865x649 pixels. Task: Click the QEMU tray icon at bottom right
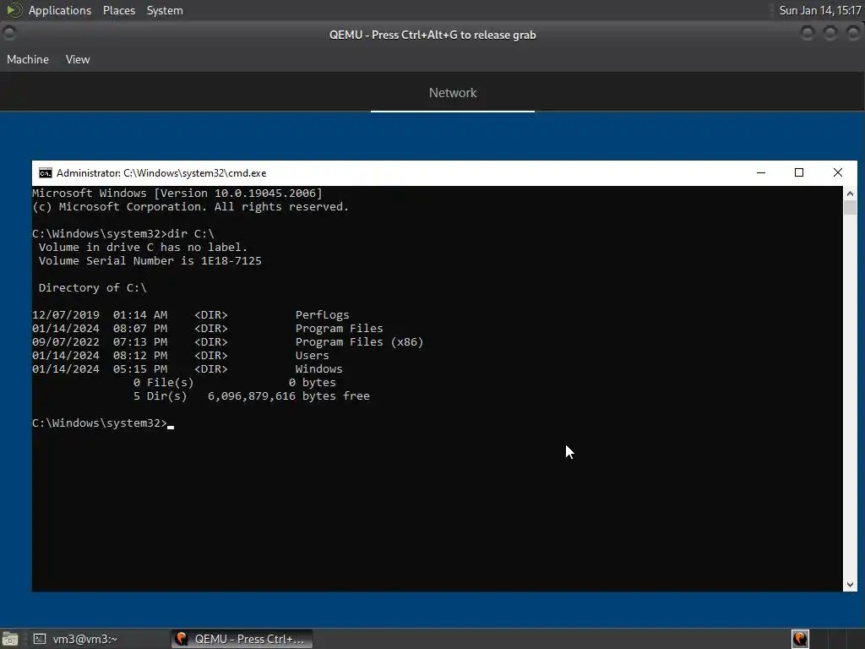click(x=800, y=639)
